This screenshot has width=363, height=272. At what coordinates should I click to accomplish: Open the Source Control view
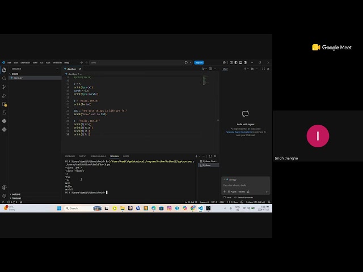point(4,87)
